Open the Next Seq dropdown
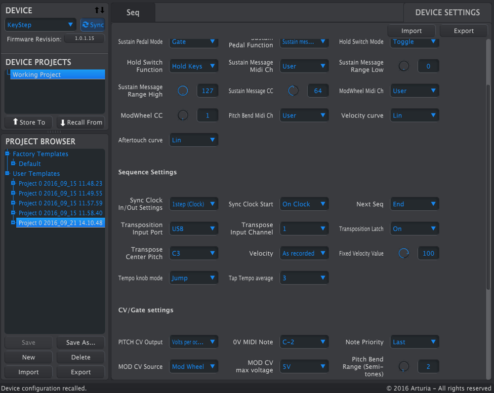 414,203
